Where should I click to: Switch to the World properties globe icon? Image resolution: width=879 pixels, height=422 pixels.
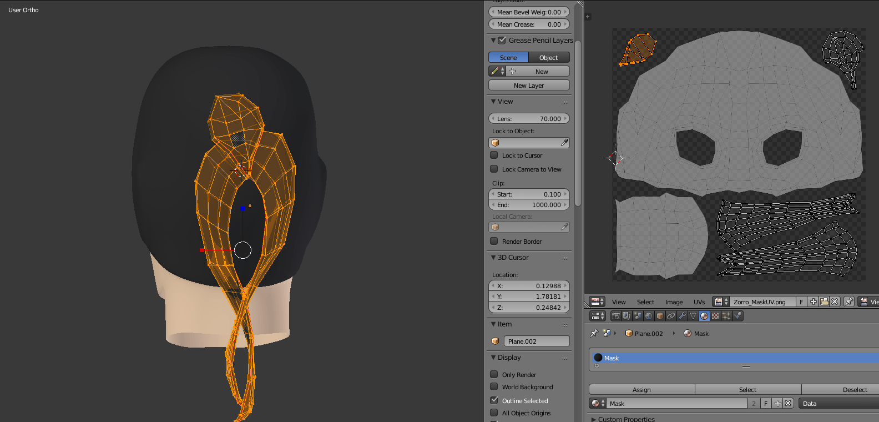click(x=649, y=316)
